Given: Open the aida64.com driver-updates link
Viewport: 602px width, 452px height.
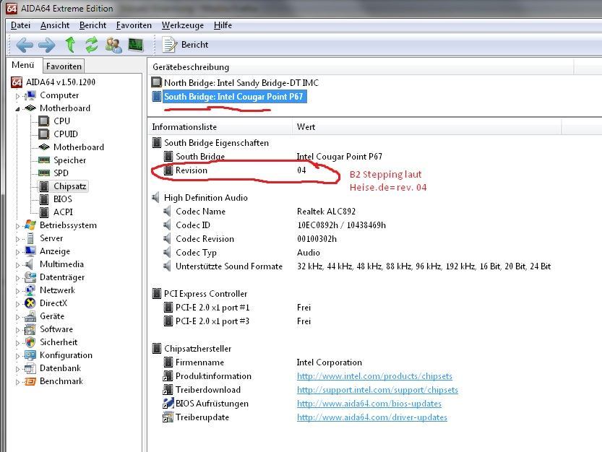Looking at the screenshot, I should pos(371,417).
